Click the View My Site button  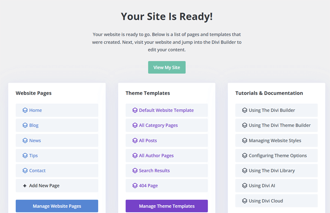pos(167,67)
